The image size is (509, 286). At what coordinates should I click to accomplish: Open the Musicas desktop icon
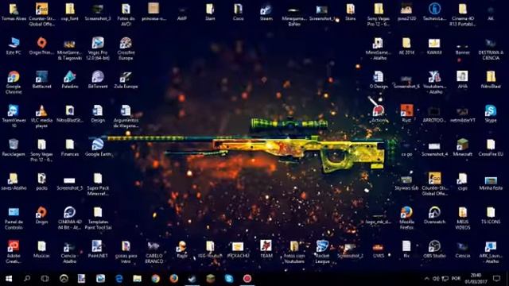click(42, 249)
